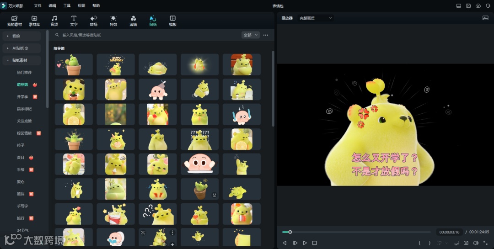Play the preview video

point(305,243)
